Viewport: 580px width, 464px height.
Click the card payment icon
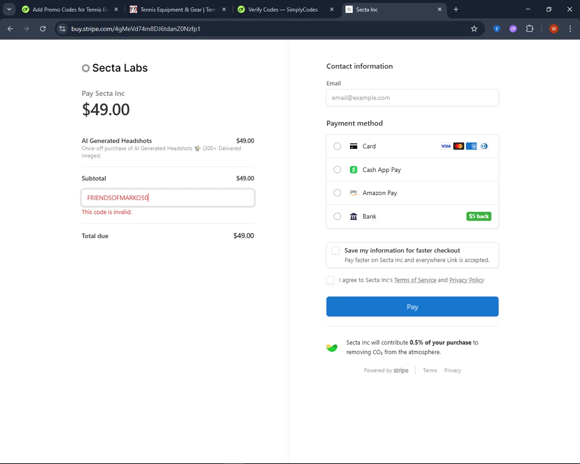point(353,146)
